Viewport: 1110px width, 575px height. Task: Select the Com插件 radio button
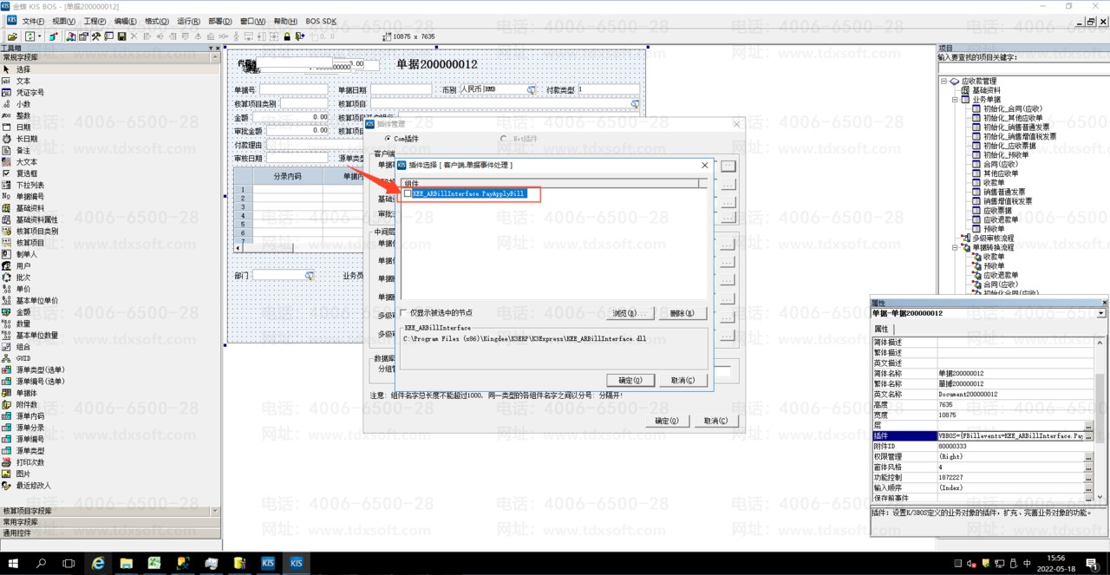[x=387, y=139]
